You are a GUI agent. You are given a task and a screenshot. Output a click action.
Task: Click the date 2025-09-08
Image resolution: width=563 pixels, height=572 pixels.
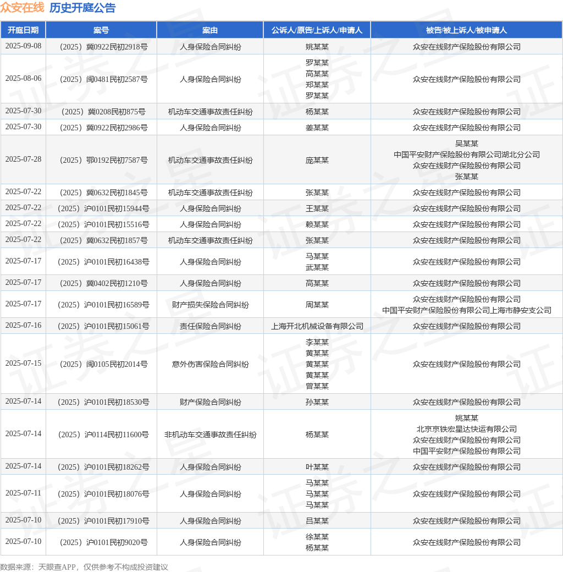pos(23,46)
